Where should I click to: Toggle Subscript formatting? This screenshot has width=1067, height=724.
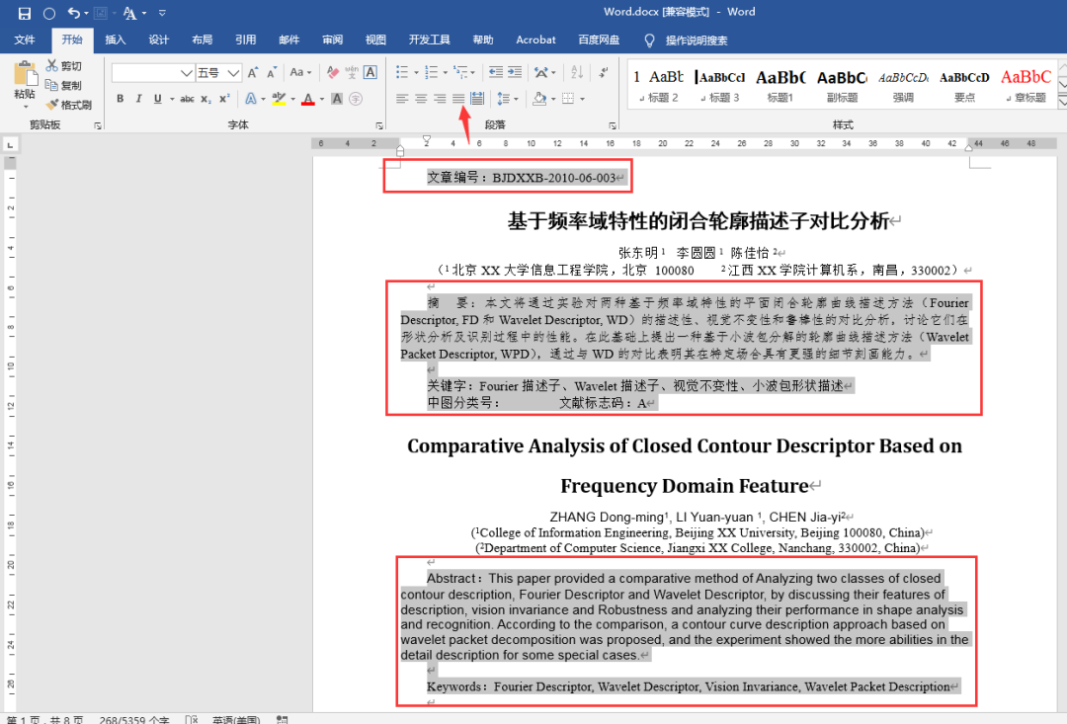coord(205,99)
